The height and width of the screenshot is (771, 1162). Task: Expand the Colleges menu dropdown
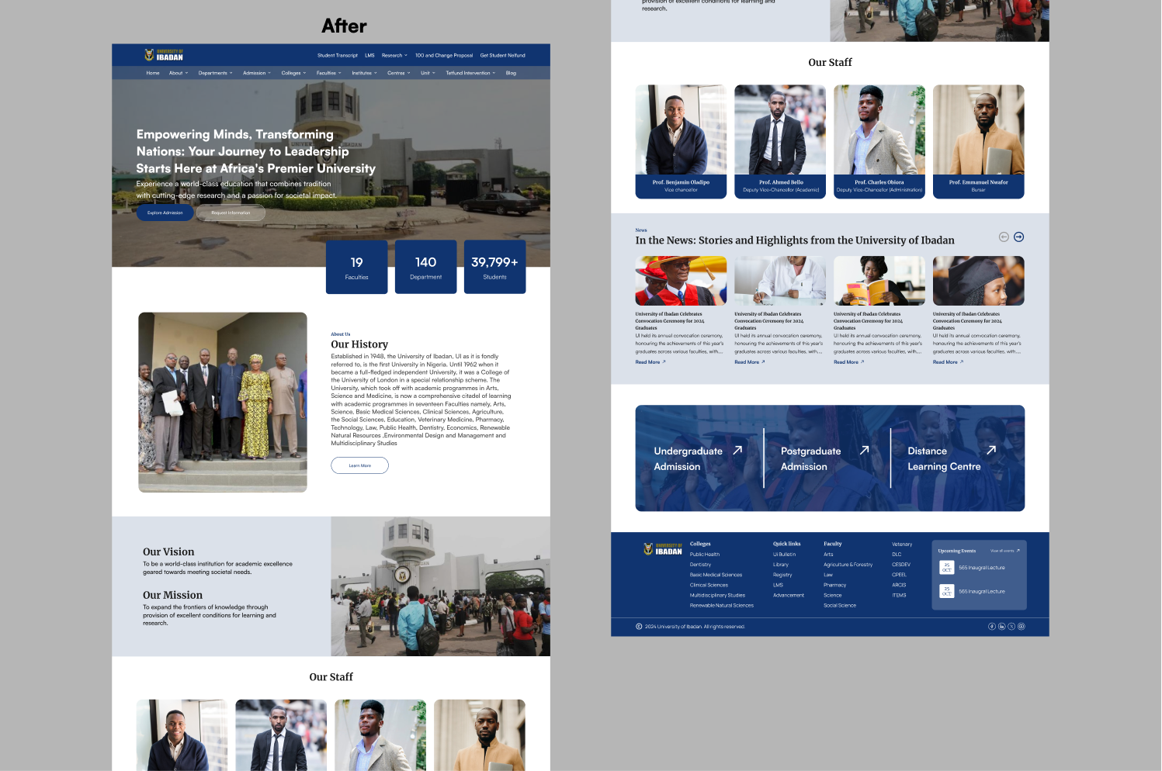click(293, 73)
